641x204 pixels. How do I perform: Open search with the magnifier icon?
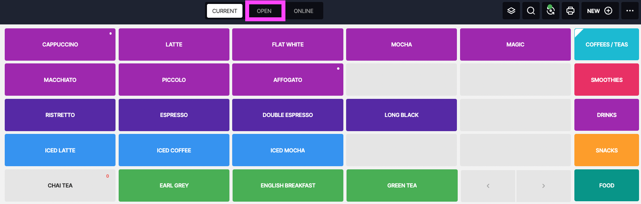pyautogui.click(x=531, y=11)
